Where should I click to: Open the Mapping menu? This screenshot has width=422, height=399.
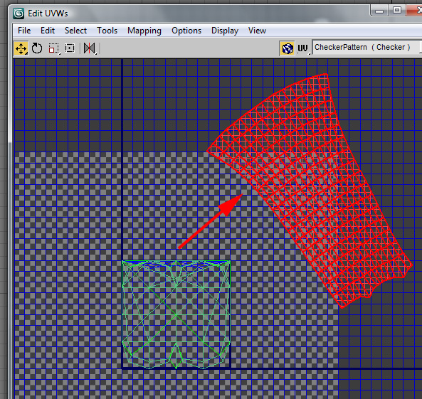(144, 31)
